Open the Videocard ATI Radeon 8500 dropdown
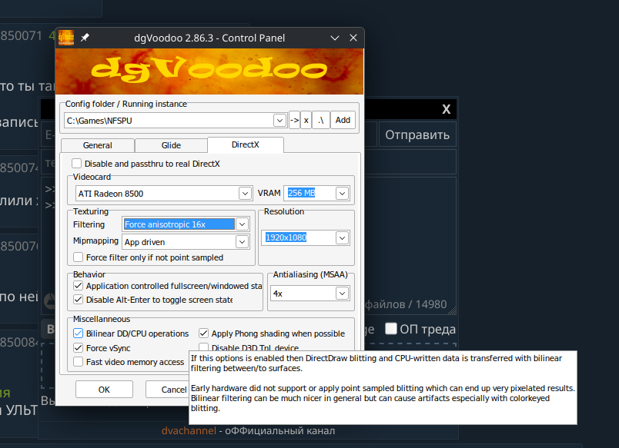 [245, 194]
